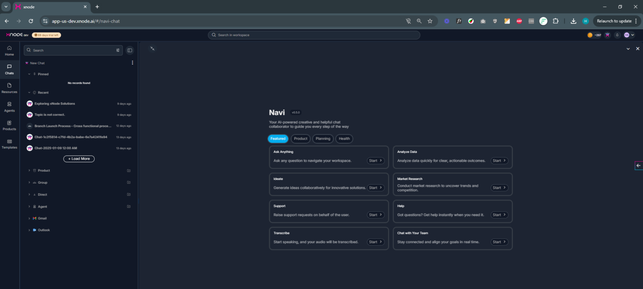Select the Health tab in Navi
The width and height of the screenshot is (643, 289).
(344, 139)
